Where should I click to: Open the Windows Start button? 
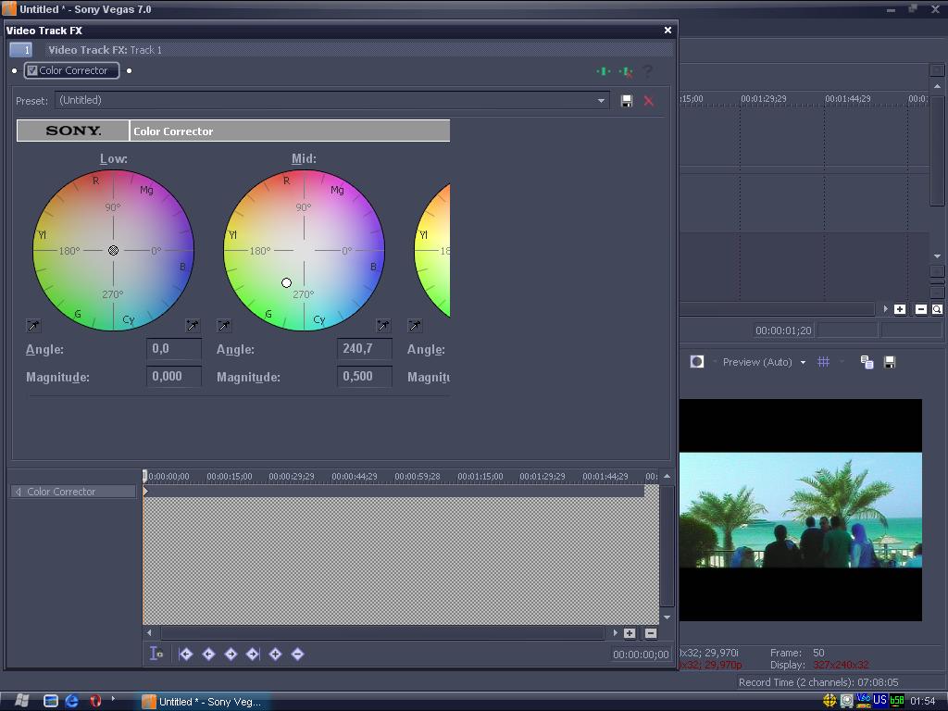click(20, 701)
